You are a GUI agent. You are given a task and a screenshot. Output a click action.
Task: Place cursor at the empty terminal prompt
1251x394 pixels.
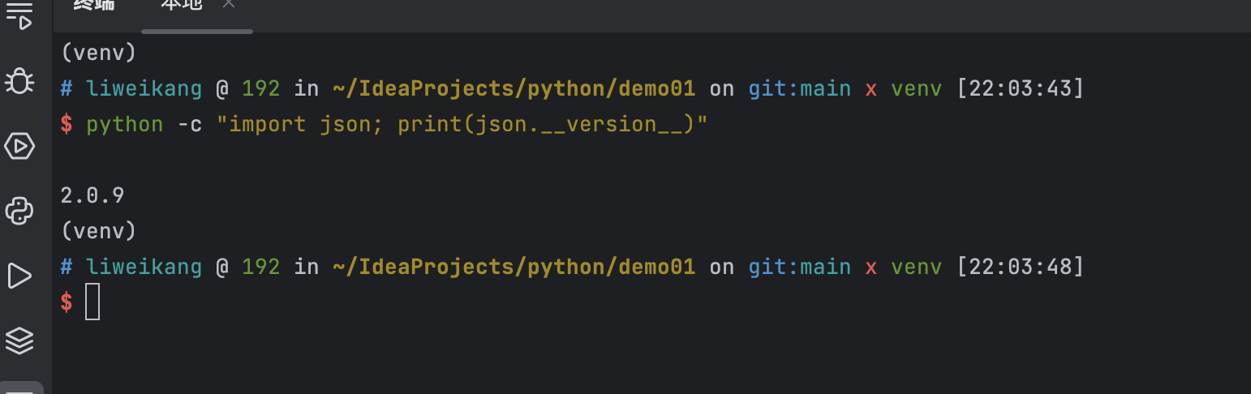(x=92, y=302)
